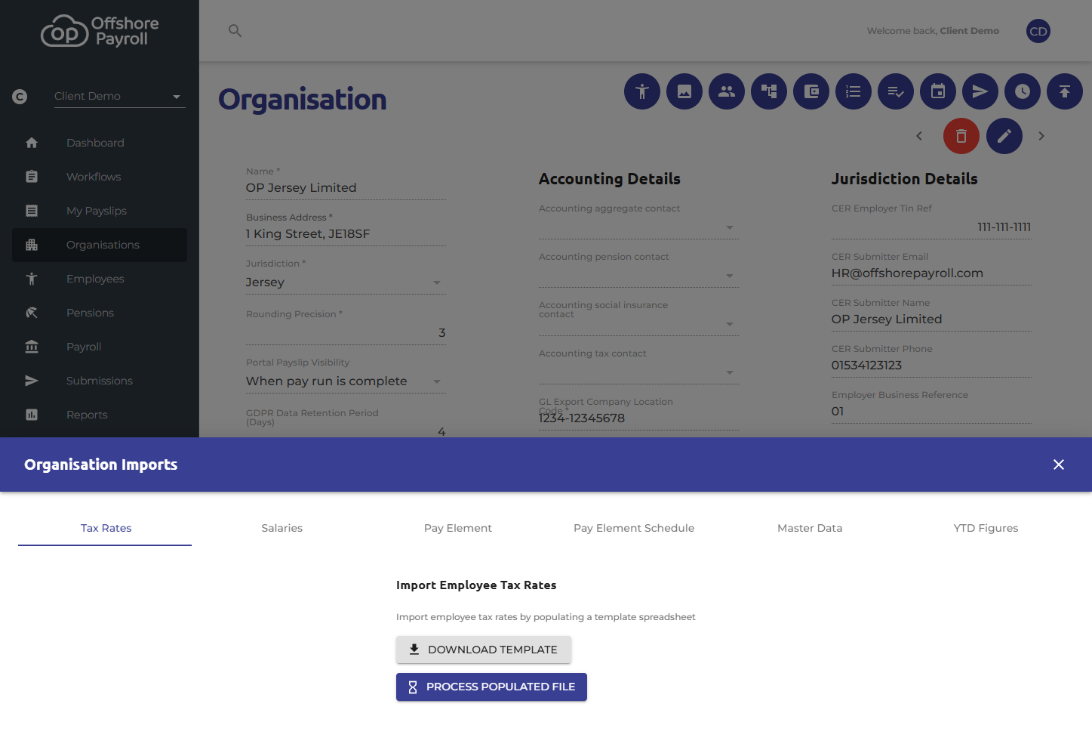Open the Client Demo selector dropdown
The width and height of the screenshot is (1092, 747).
(119, 96)
